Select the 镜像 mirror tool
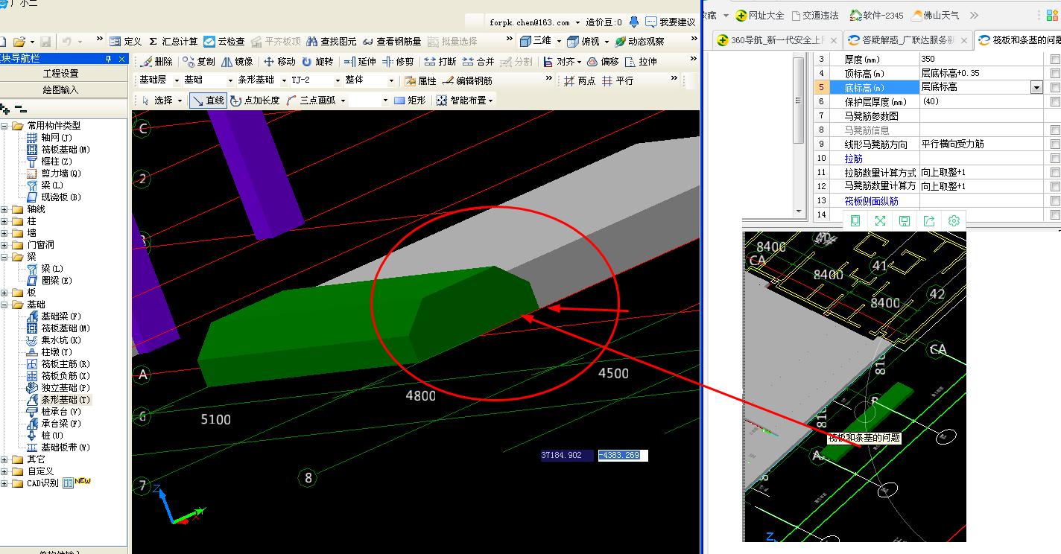The height and width of the screenshot is (554, 1061). click(x=237, y=62)
